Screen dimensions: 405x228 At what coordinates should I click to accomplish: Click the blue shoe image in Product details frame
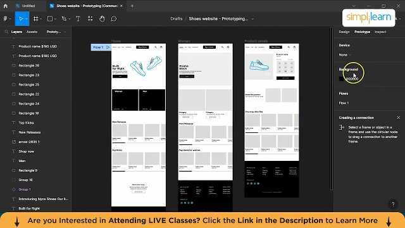pyautogui.click(x=259, y=65)
